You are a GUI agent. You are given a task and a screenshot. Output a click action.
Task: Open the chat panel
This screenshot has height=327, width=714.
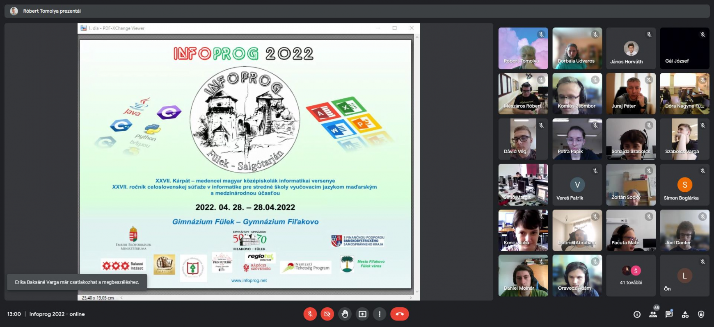[669, 314]
